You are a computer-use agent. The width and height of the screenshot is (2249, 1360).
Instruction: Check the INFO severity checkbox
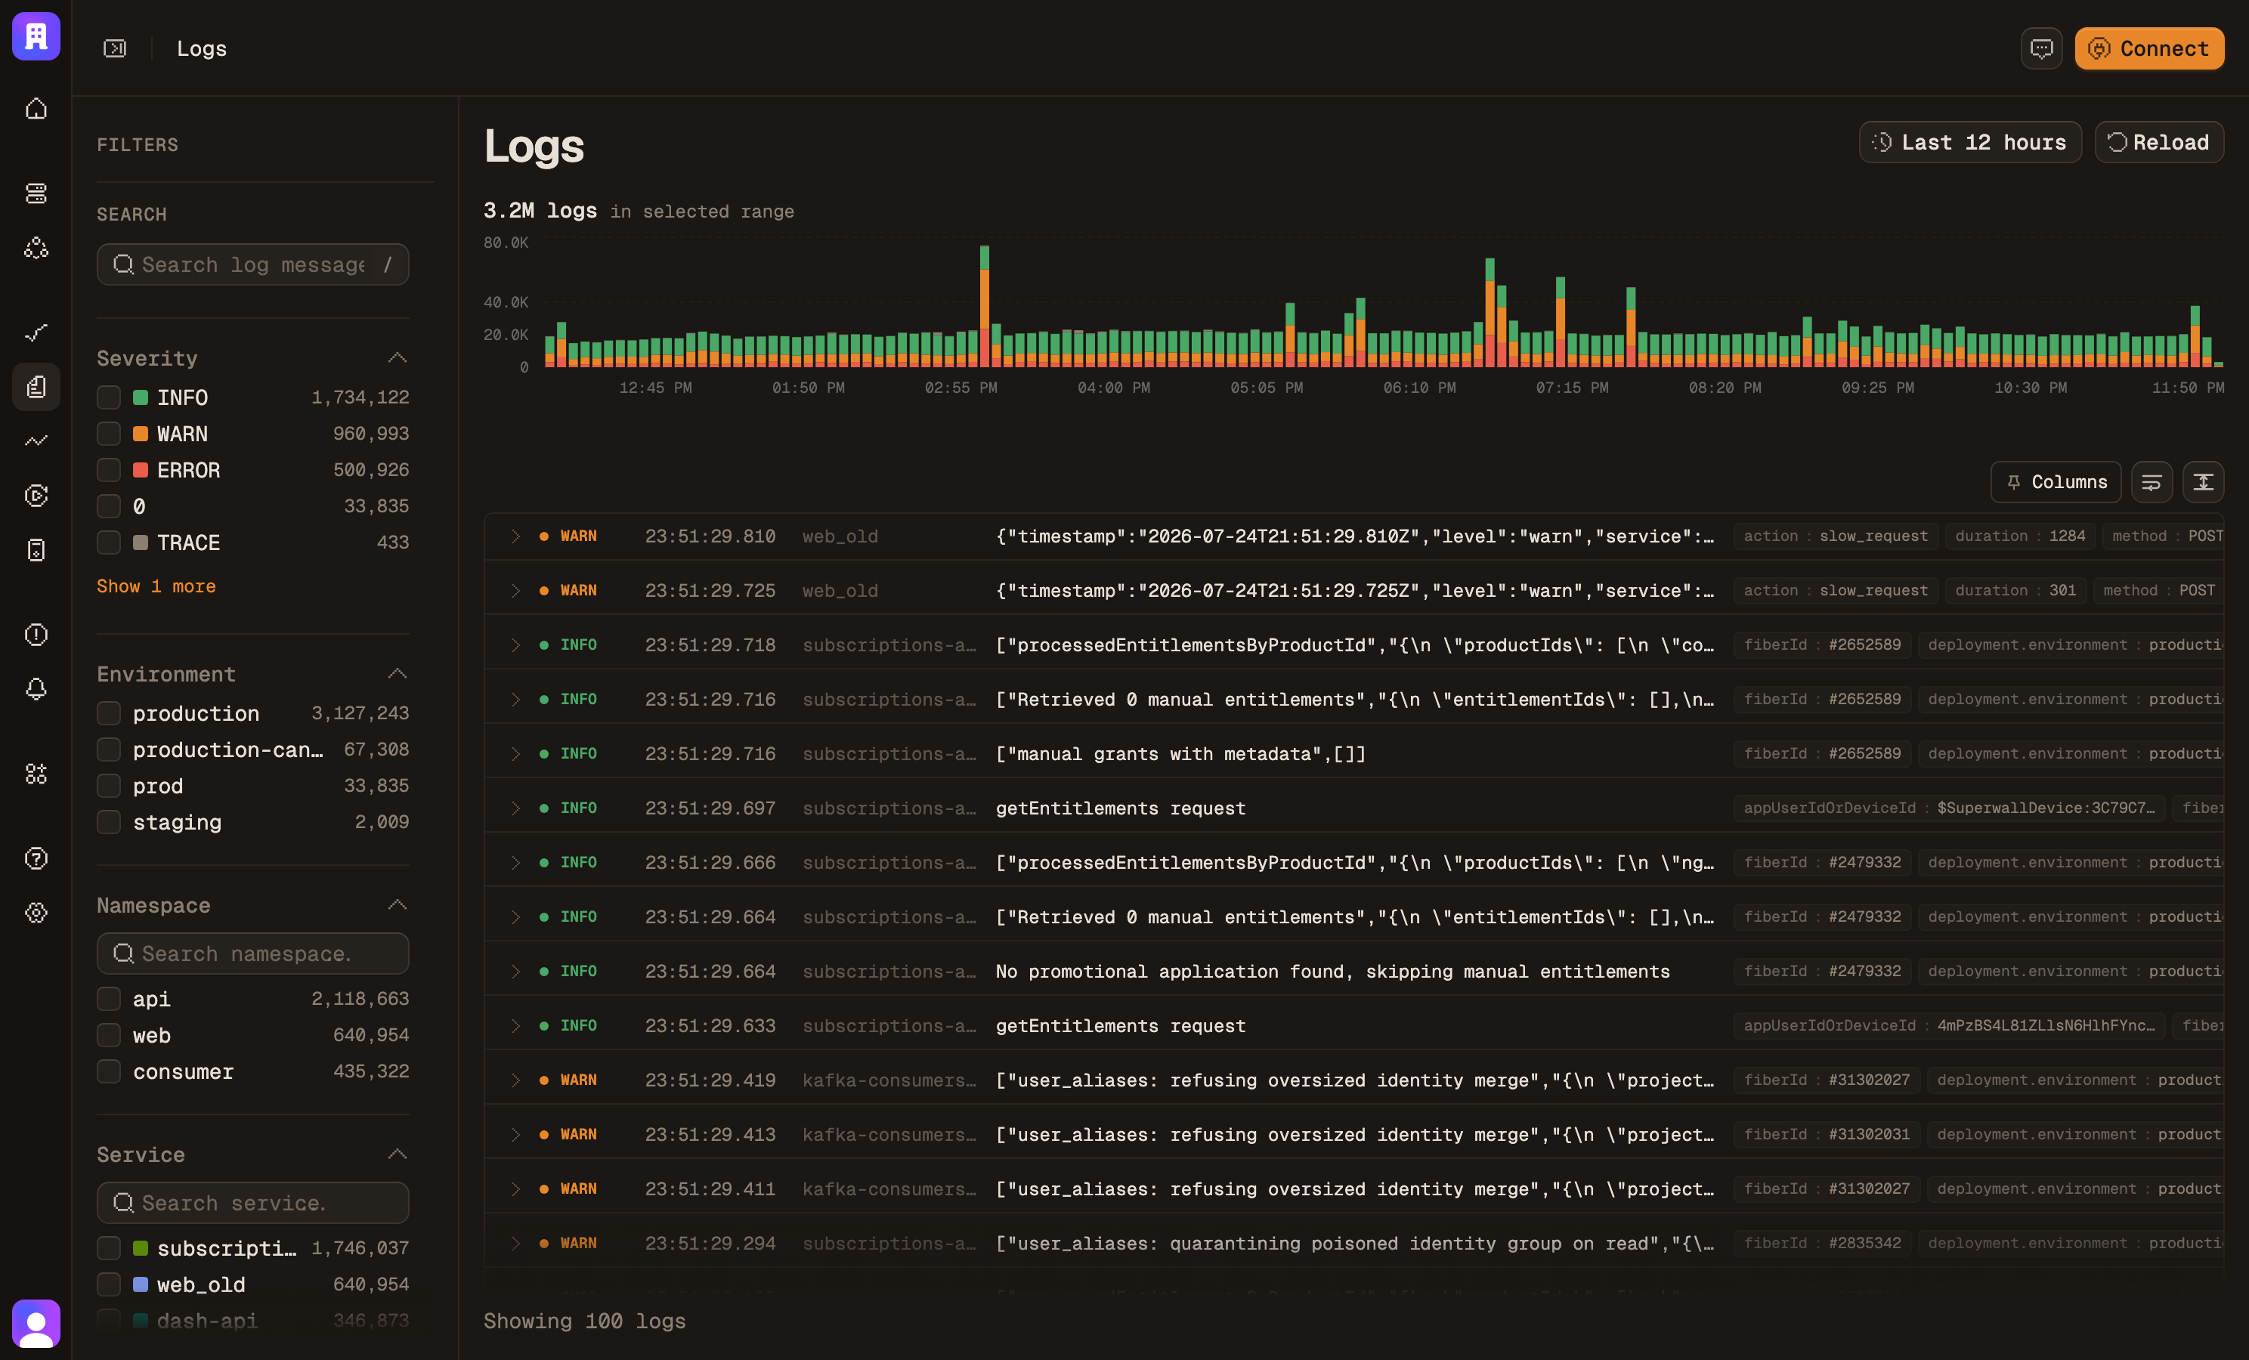coord(109,397)
